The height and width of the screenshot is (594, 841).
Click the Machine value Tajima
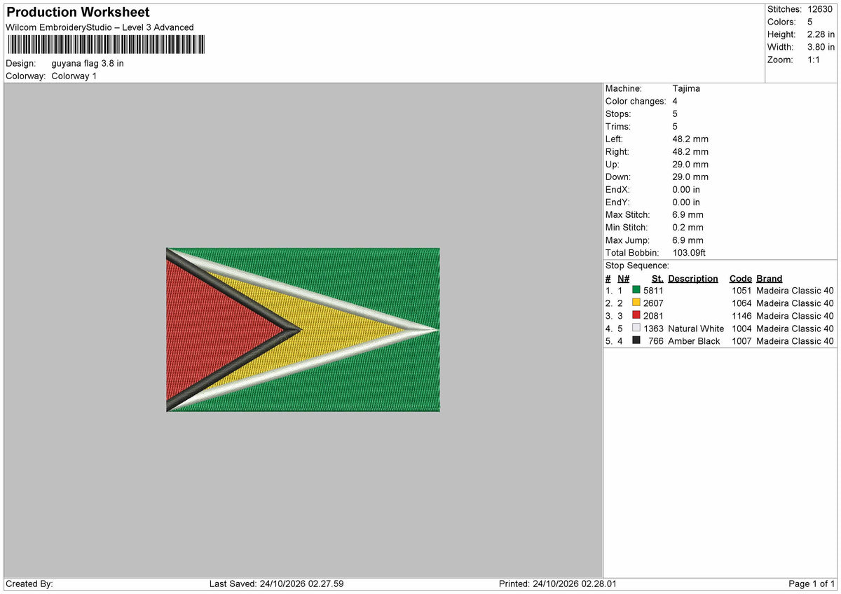(686, 88)
